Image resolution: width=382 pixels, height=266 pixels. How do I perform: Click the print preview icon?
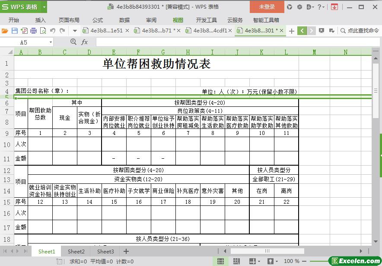click(x=43, y=31)
